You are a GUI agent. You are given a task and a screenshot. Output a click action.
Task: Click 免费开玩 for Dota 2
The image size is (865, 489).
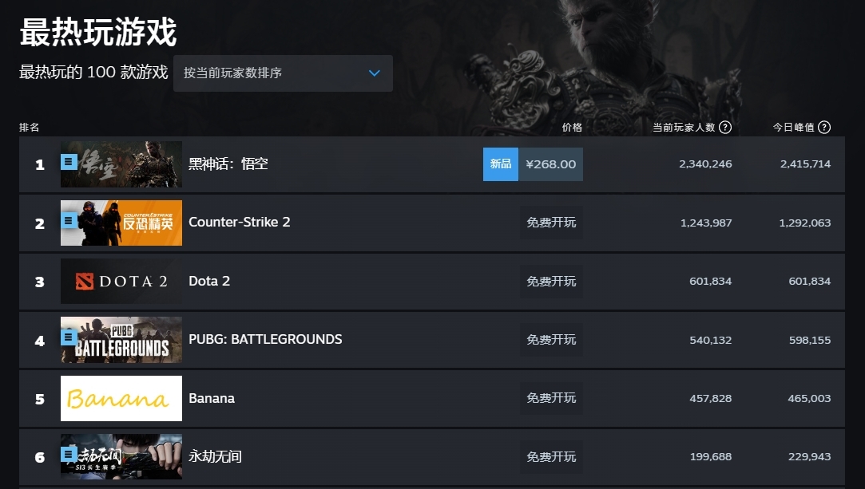pos(551,282)
